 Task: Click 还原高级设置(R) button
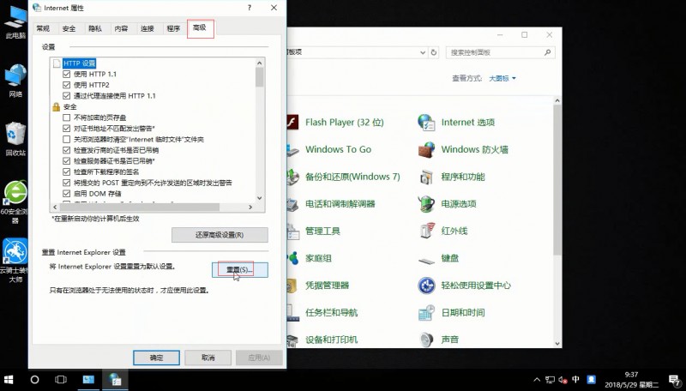pos(220,235)
